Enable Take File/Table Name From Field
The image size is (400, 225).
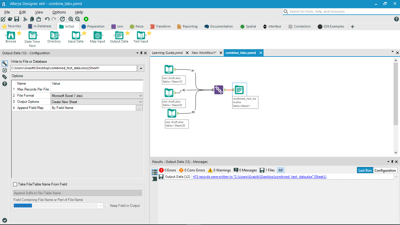tap(15, 184)
